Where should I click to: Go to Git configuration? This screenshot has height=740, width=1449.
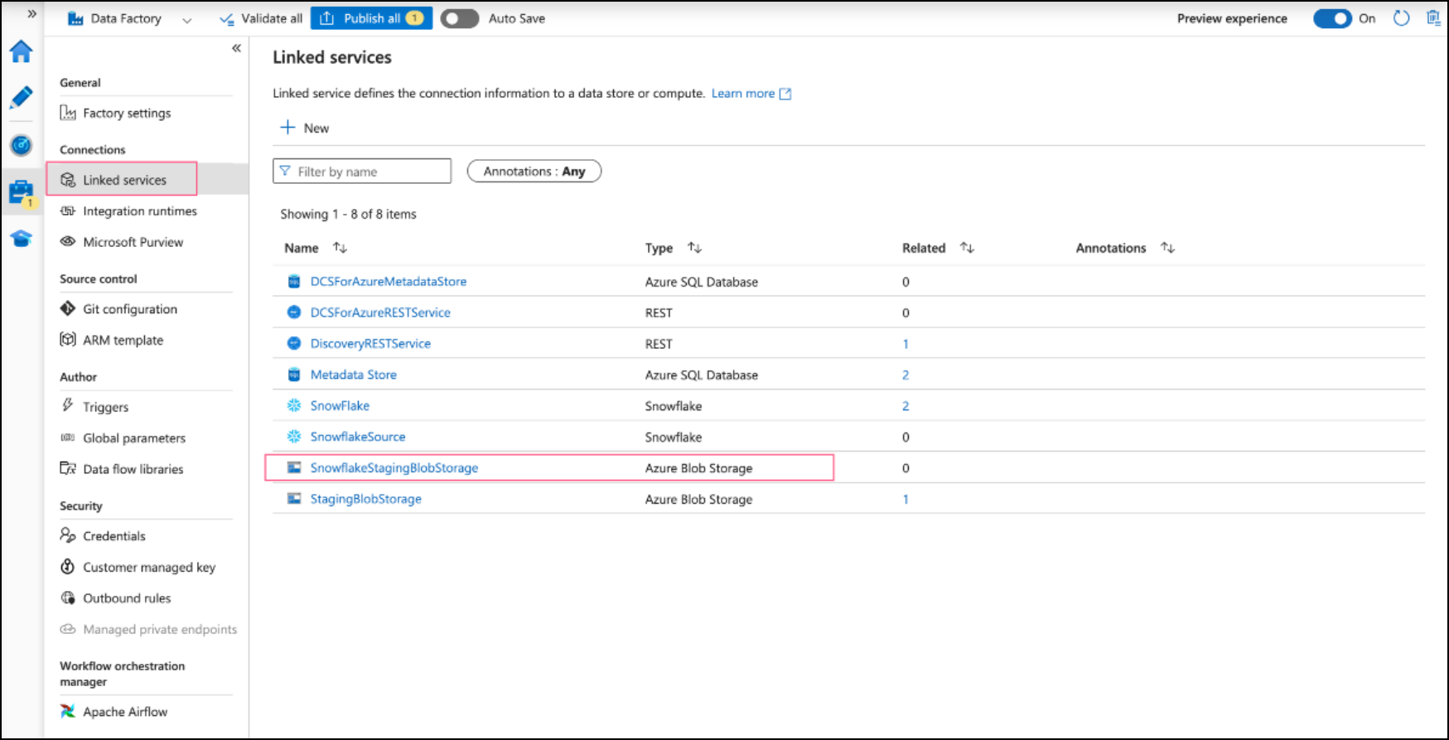click(129, 309)
